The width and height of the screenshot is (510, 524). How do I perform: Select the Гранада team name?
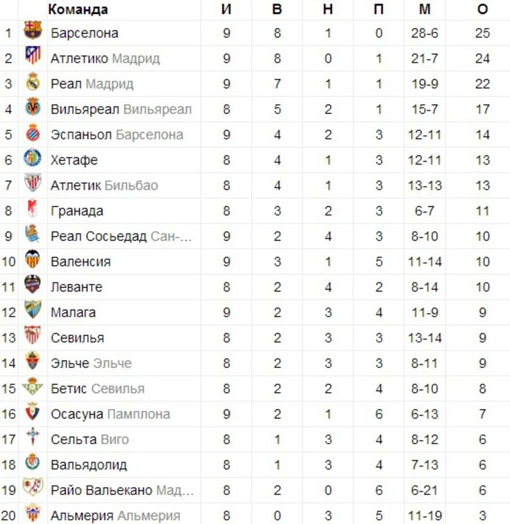pos(77,211)
